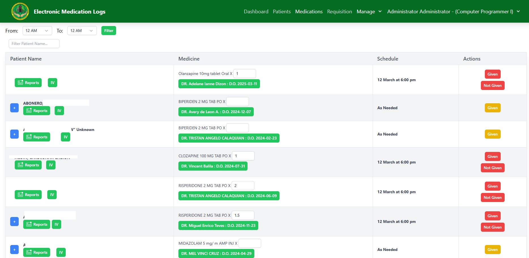
Task: Go to the Dashboard page
Action: point(256,12)
